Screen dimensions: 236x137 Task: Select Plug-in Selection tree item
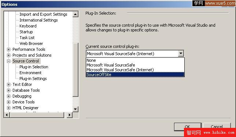(x=34, y=67)
